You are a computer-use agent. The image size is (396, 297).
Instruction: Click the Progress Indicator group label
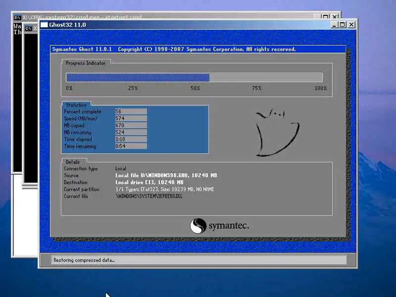pos(86,63)
